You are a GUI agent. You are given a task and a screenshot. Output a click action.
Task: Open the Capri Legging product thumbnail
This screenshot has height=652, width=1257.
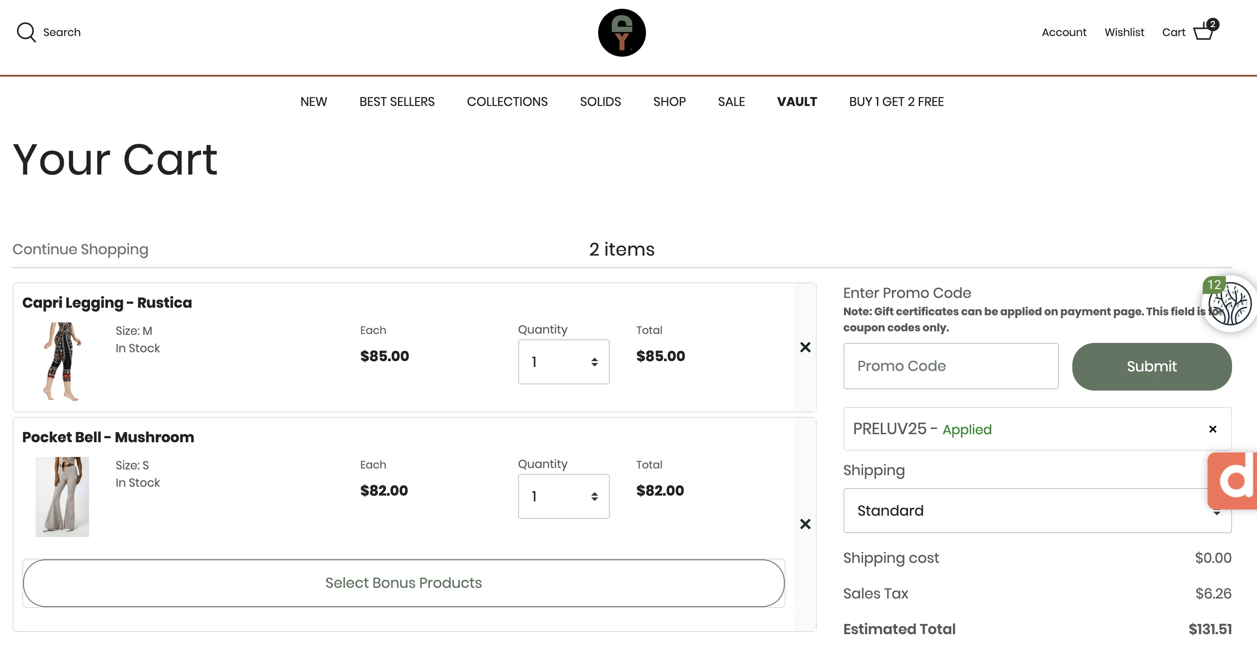point(62,361)
